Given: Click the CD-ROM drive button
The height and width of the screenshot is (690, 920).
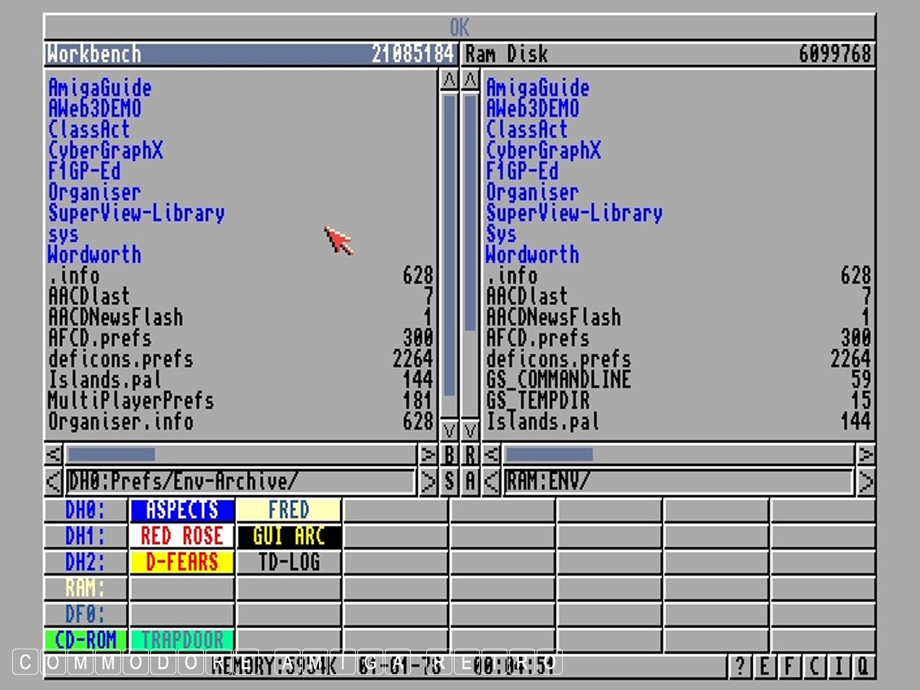Looking at the screenshot, I should tap(85, 639).
